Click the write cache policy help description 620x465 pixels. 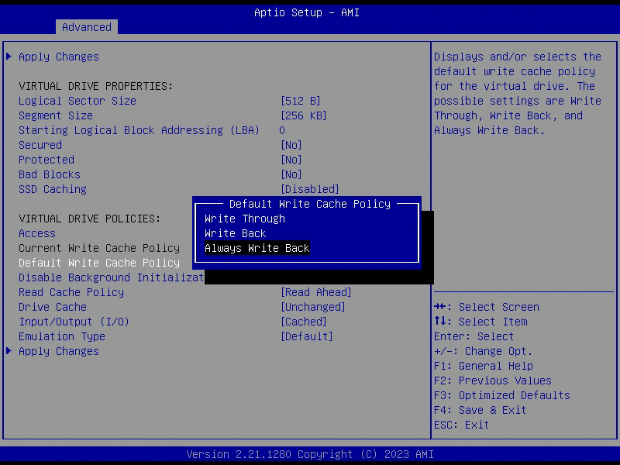click(x=518, y=94)
